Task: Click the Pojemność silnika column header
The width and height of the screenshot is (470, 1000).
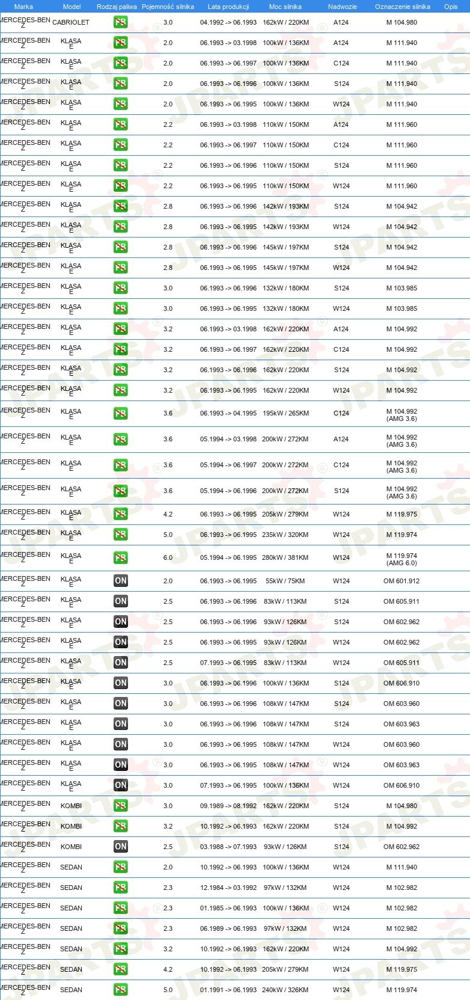Action: [168, 7]
